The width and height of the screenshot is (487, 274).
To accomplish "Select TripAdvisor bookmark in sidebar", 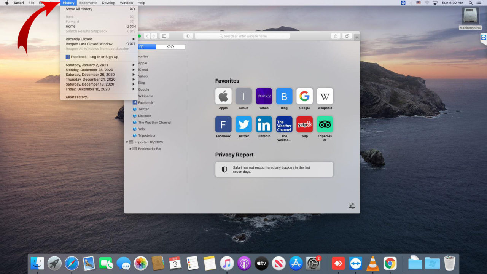I will 146,135.
